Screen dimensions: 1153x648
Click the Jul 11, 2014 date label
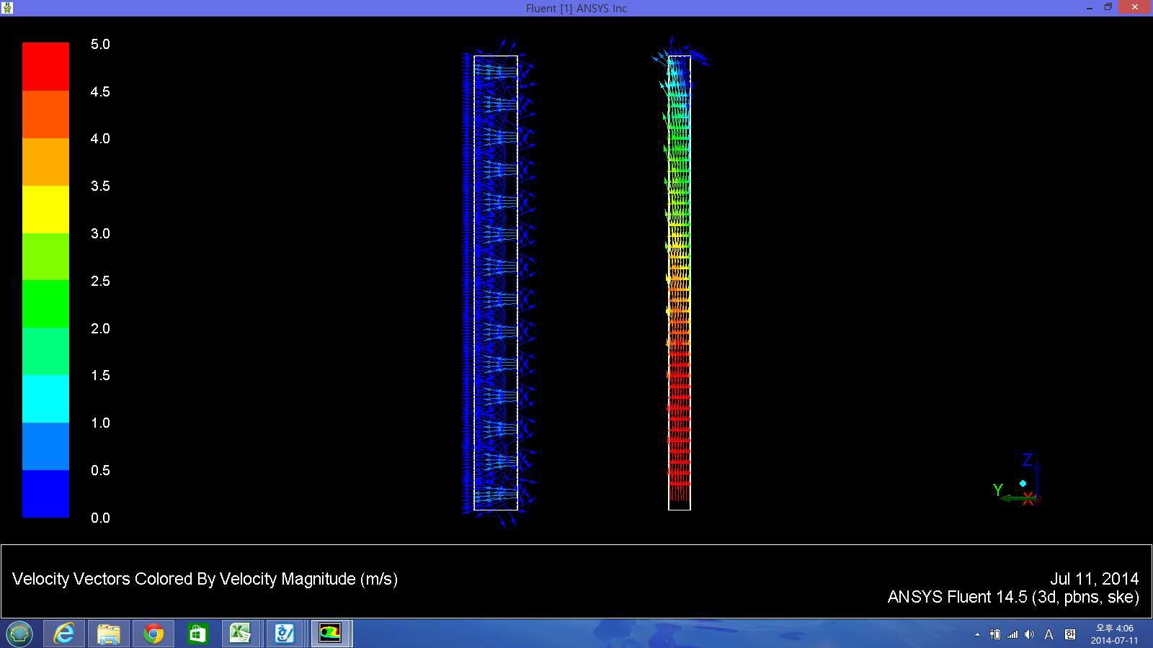click(1094, 579)
